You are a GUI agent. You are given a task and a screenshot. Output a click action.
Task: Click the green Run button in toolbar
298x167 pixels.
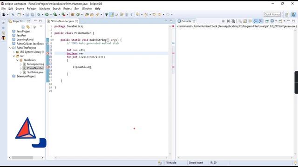point(47,14)
